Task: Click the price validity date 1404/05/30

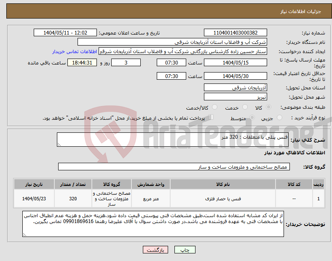Action: [x=236, y=76]
